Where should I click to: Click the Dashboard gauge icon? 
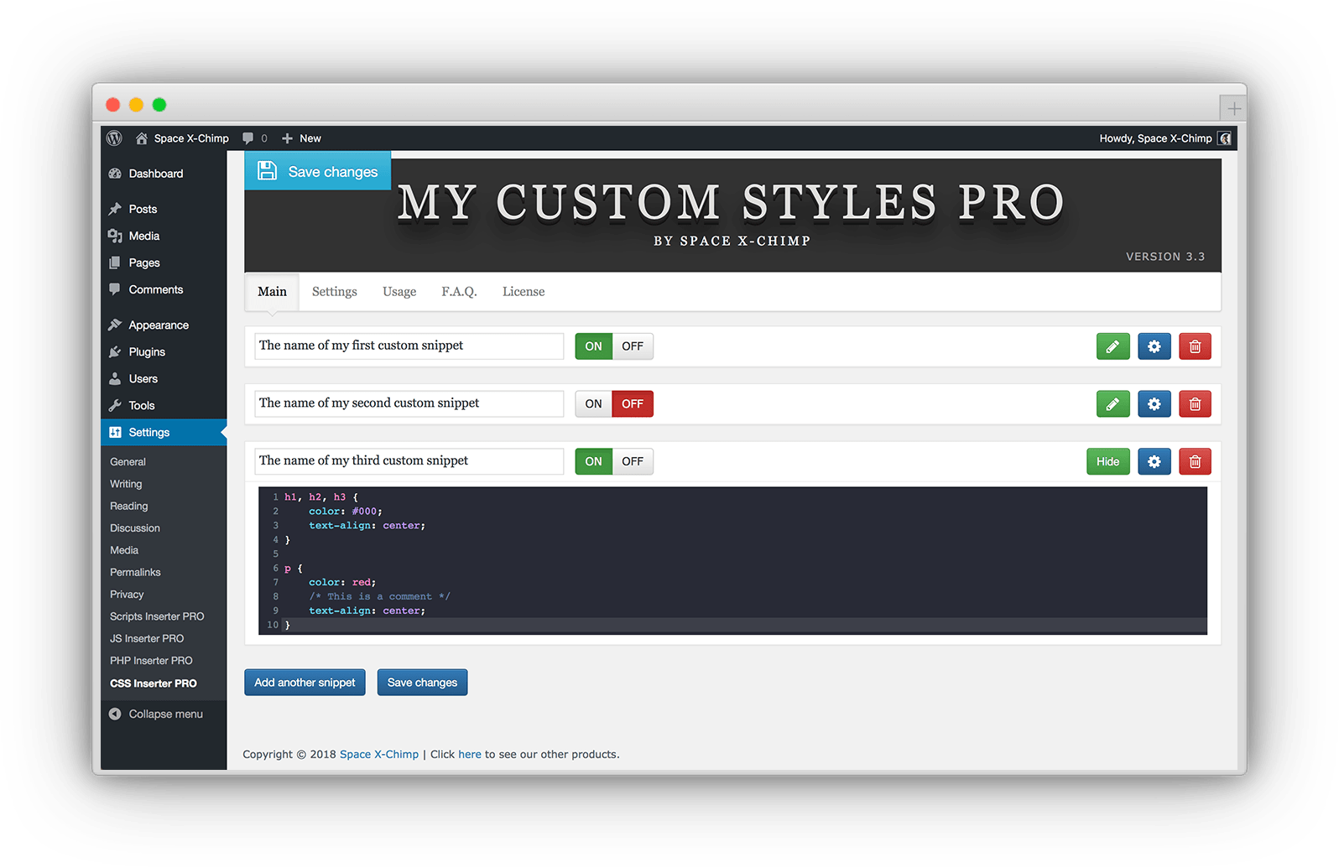115,174
